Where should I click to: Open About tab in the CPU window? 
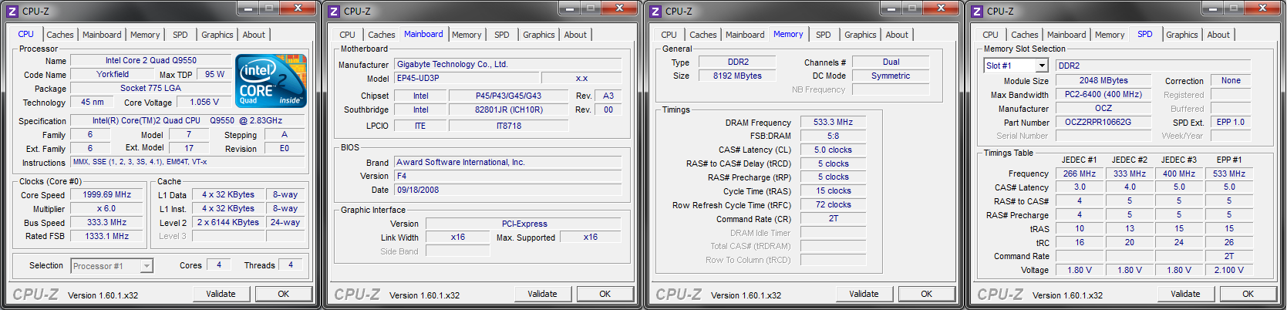[x=254, y=35]
